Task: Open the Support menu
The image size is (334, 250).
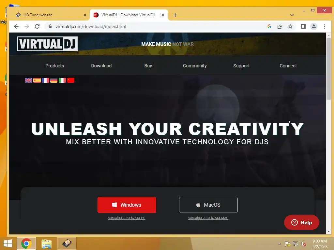Action: pos(241,66)
